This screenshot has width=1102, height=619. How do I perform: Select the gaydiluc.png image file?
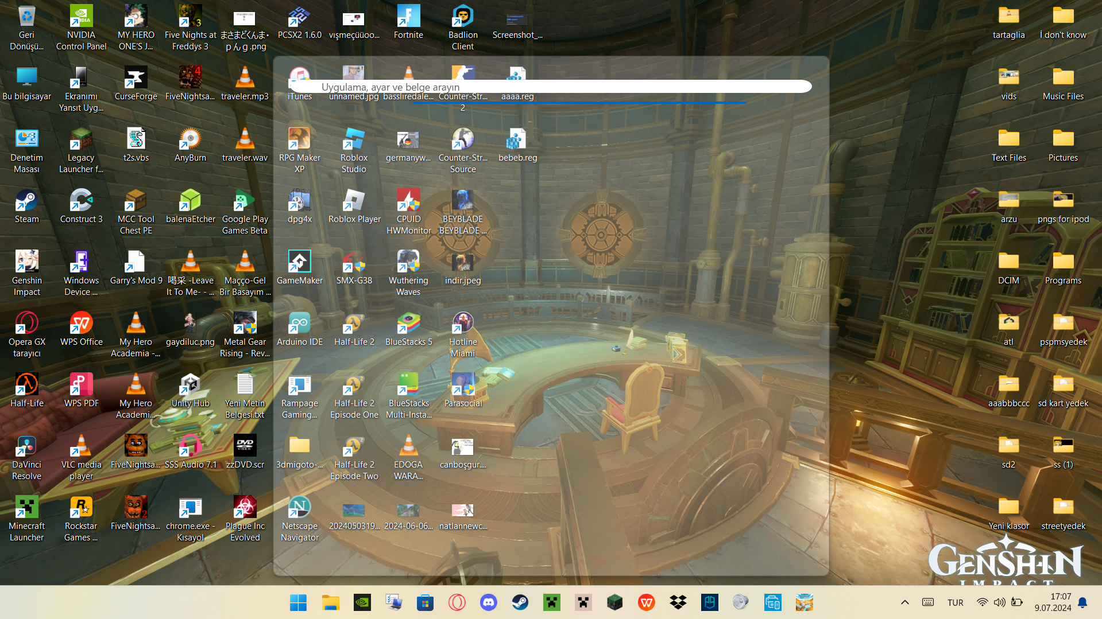click(190, 329)
